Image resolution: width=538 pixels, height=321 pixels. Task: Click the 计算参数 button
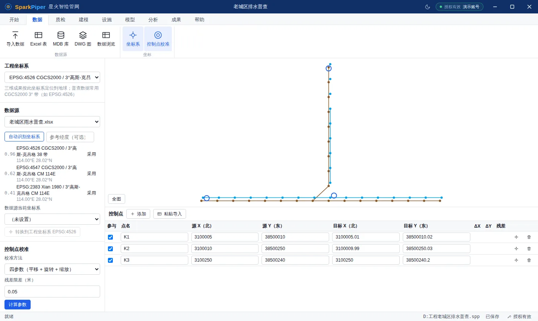18,305
